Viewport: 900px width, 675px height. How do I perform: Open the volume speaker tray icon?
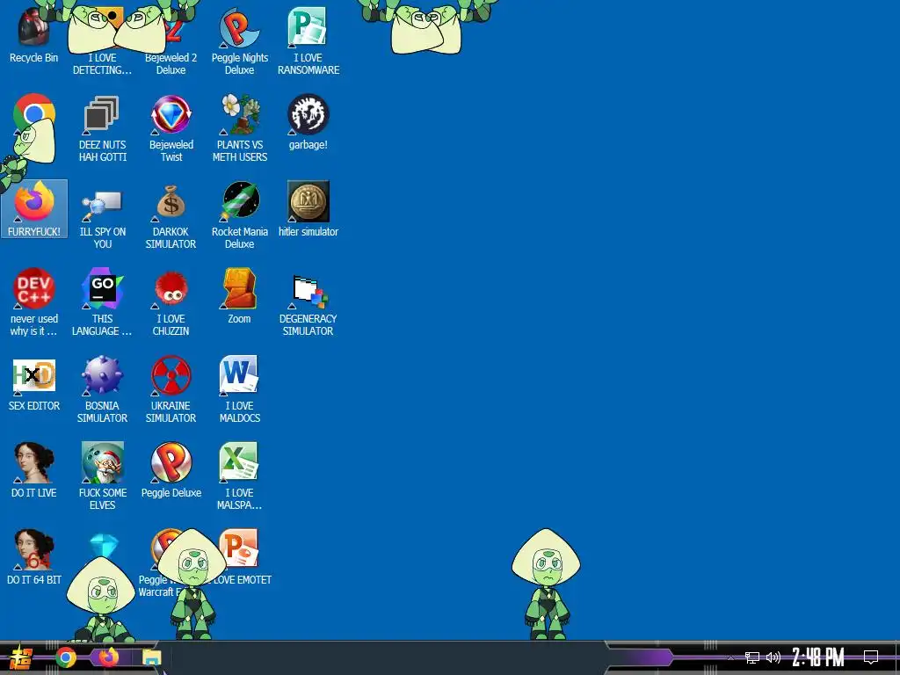[773, 657]
